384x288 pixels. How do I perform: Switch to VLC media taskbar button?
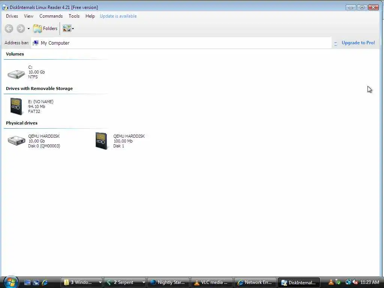click(x=212, y=282)
